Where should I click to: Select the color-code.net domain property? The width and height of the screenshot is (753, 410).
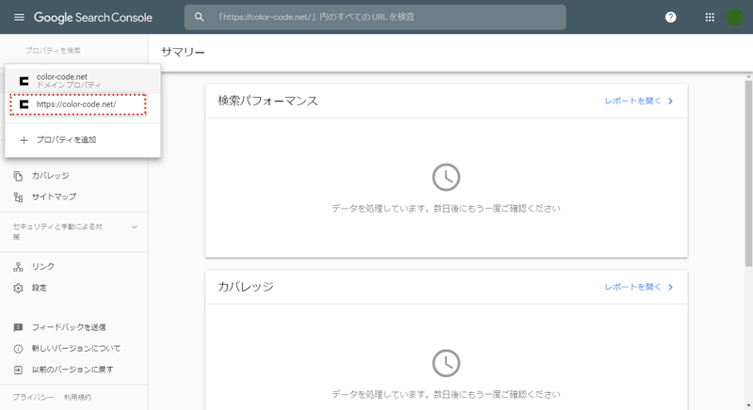click(x=83, y=81)
